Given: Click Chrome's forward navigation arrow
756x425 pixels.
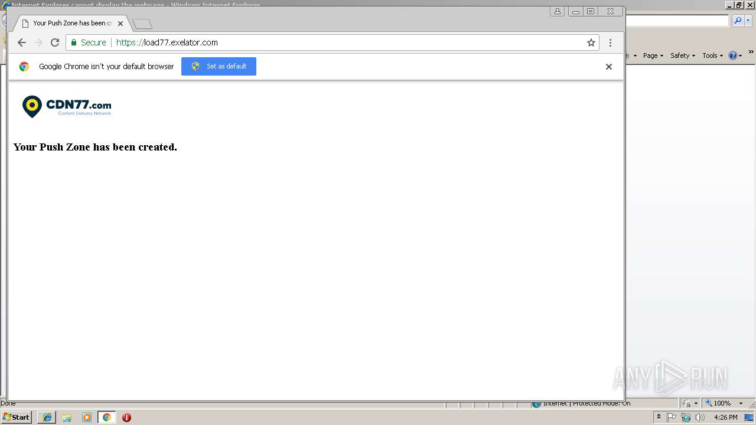Looking at the screenshot, I should point(38,42).
